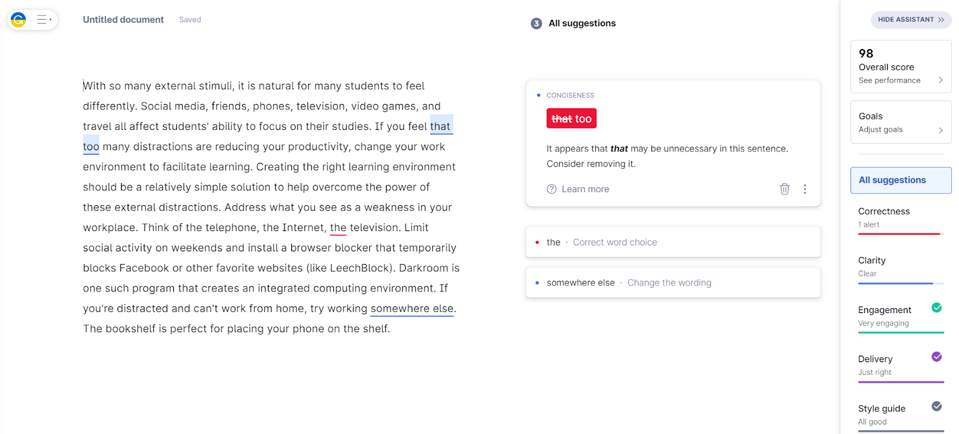Dismiss suggestion with the trash icon
This screenshot has height=434, width=959.
coord(784,189)
